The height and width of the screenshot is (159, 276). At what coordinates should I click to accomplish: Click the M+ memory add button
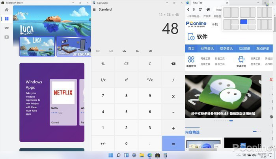coord(124,51)
